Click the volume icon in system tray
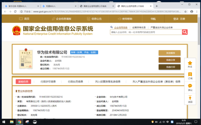The height and width of the screenshot is (125, 201). (x=164, y=122)
